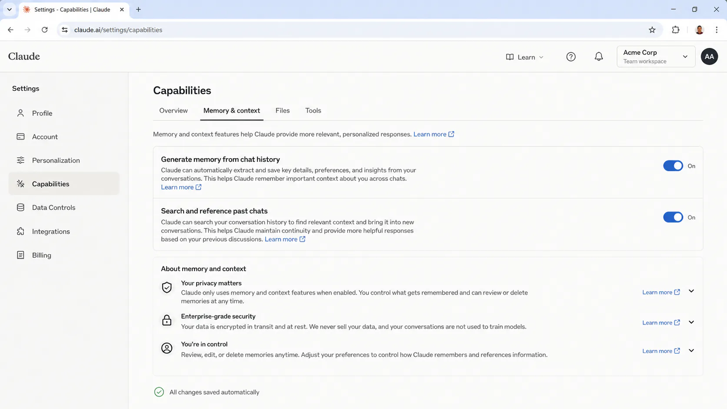Open Account settings
Screen dimensions: 727x409
pyautogui.click(x=64, y=136)
